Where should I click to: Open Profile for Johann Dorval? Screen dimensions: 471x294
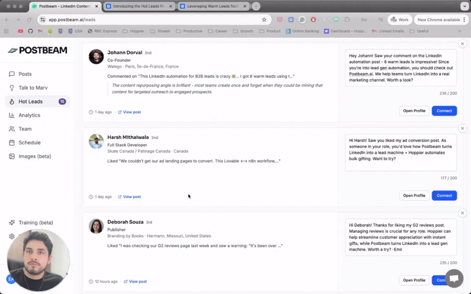(x=414, y=111)
